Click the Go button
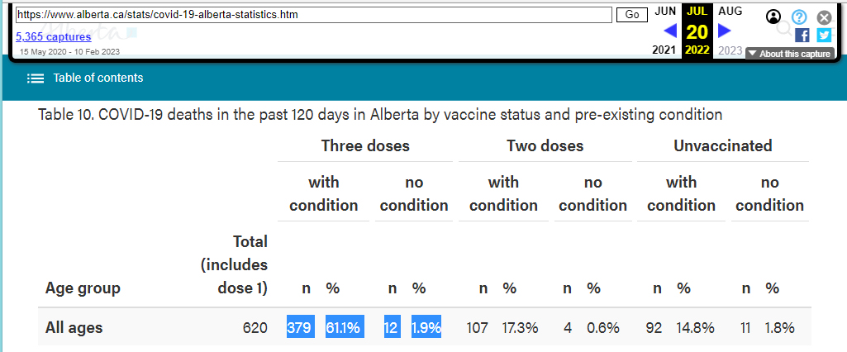This screenshot has height=352, width=847. 632,15
